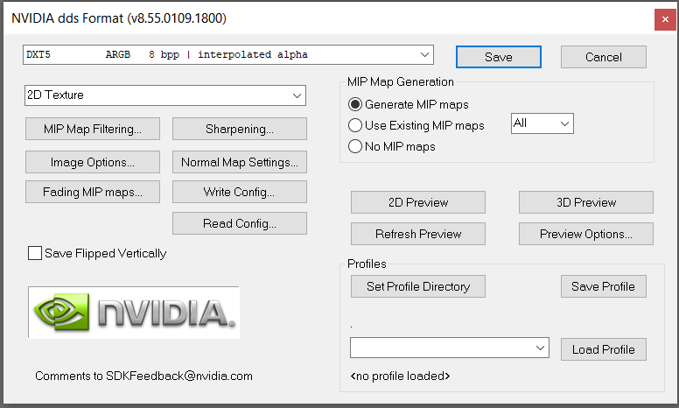Screen dimensions: 679x408
Task: Close the NVIDIA dds Format dialog
Action: pyautogui.click(x=665, y=19)
